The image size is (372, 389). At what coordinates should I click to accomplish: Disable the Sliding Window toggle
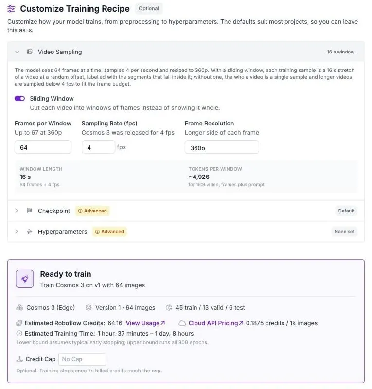coord(19,99)
